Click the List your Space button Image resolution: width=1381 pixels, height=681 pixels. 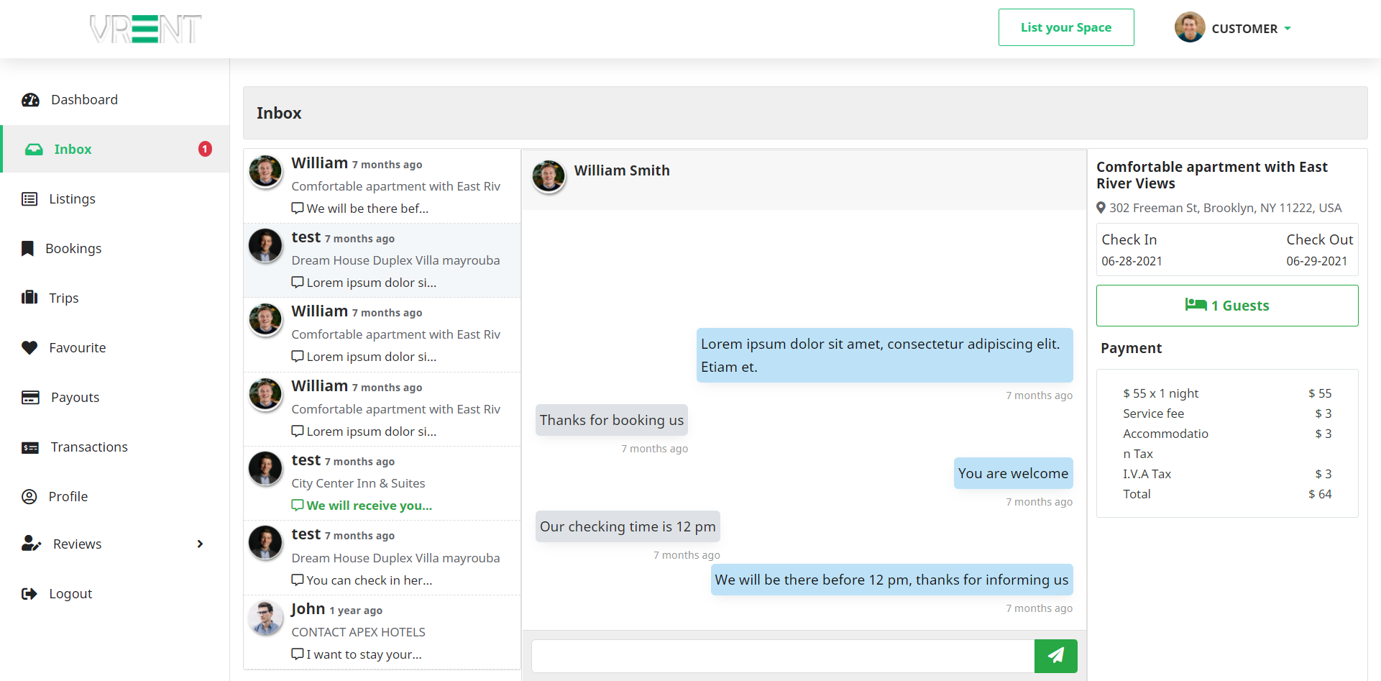point(1065,27)
